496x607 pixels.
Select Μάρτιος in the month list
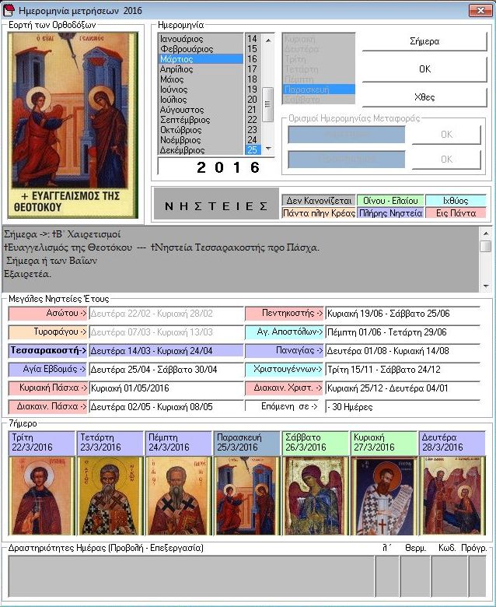point(201,59)
